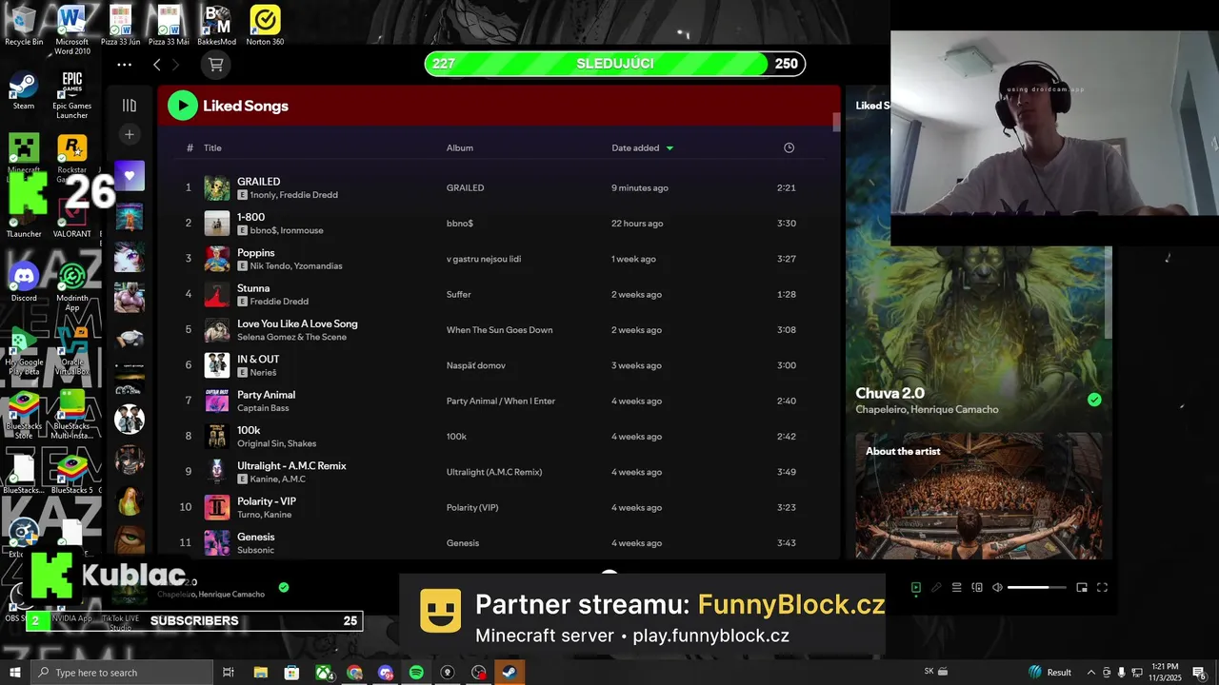This screenshot has width=1219, height=685.
Task: Enter full screen with the player bar's expand icon
Action: click(1103, 588)
